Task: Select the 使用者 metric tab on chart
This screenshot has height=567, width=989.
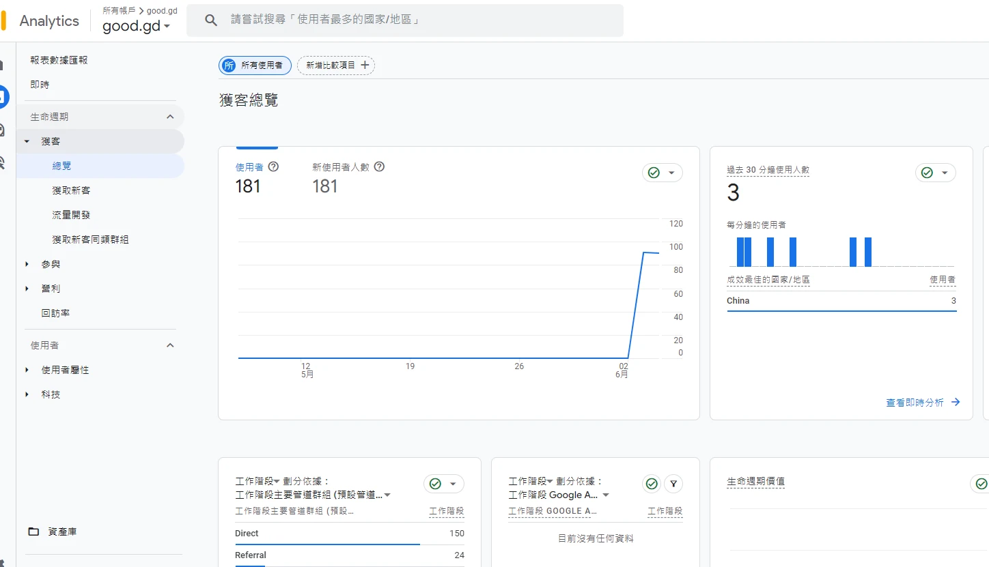Action: tap(249, 166)
